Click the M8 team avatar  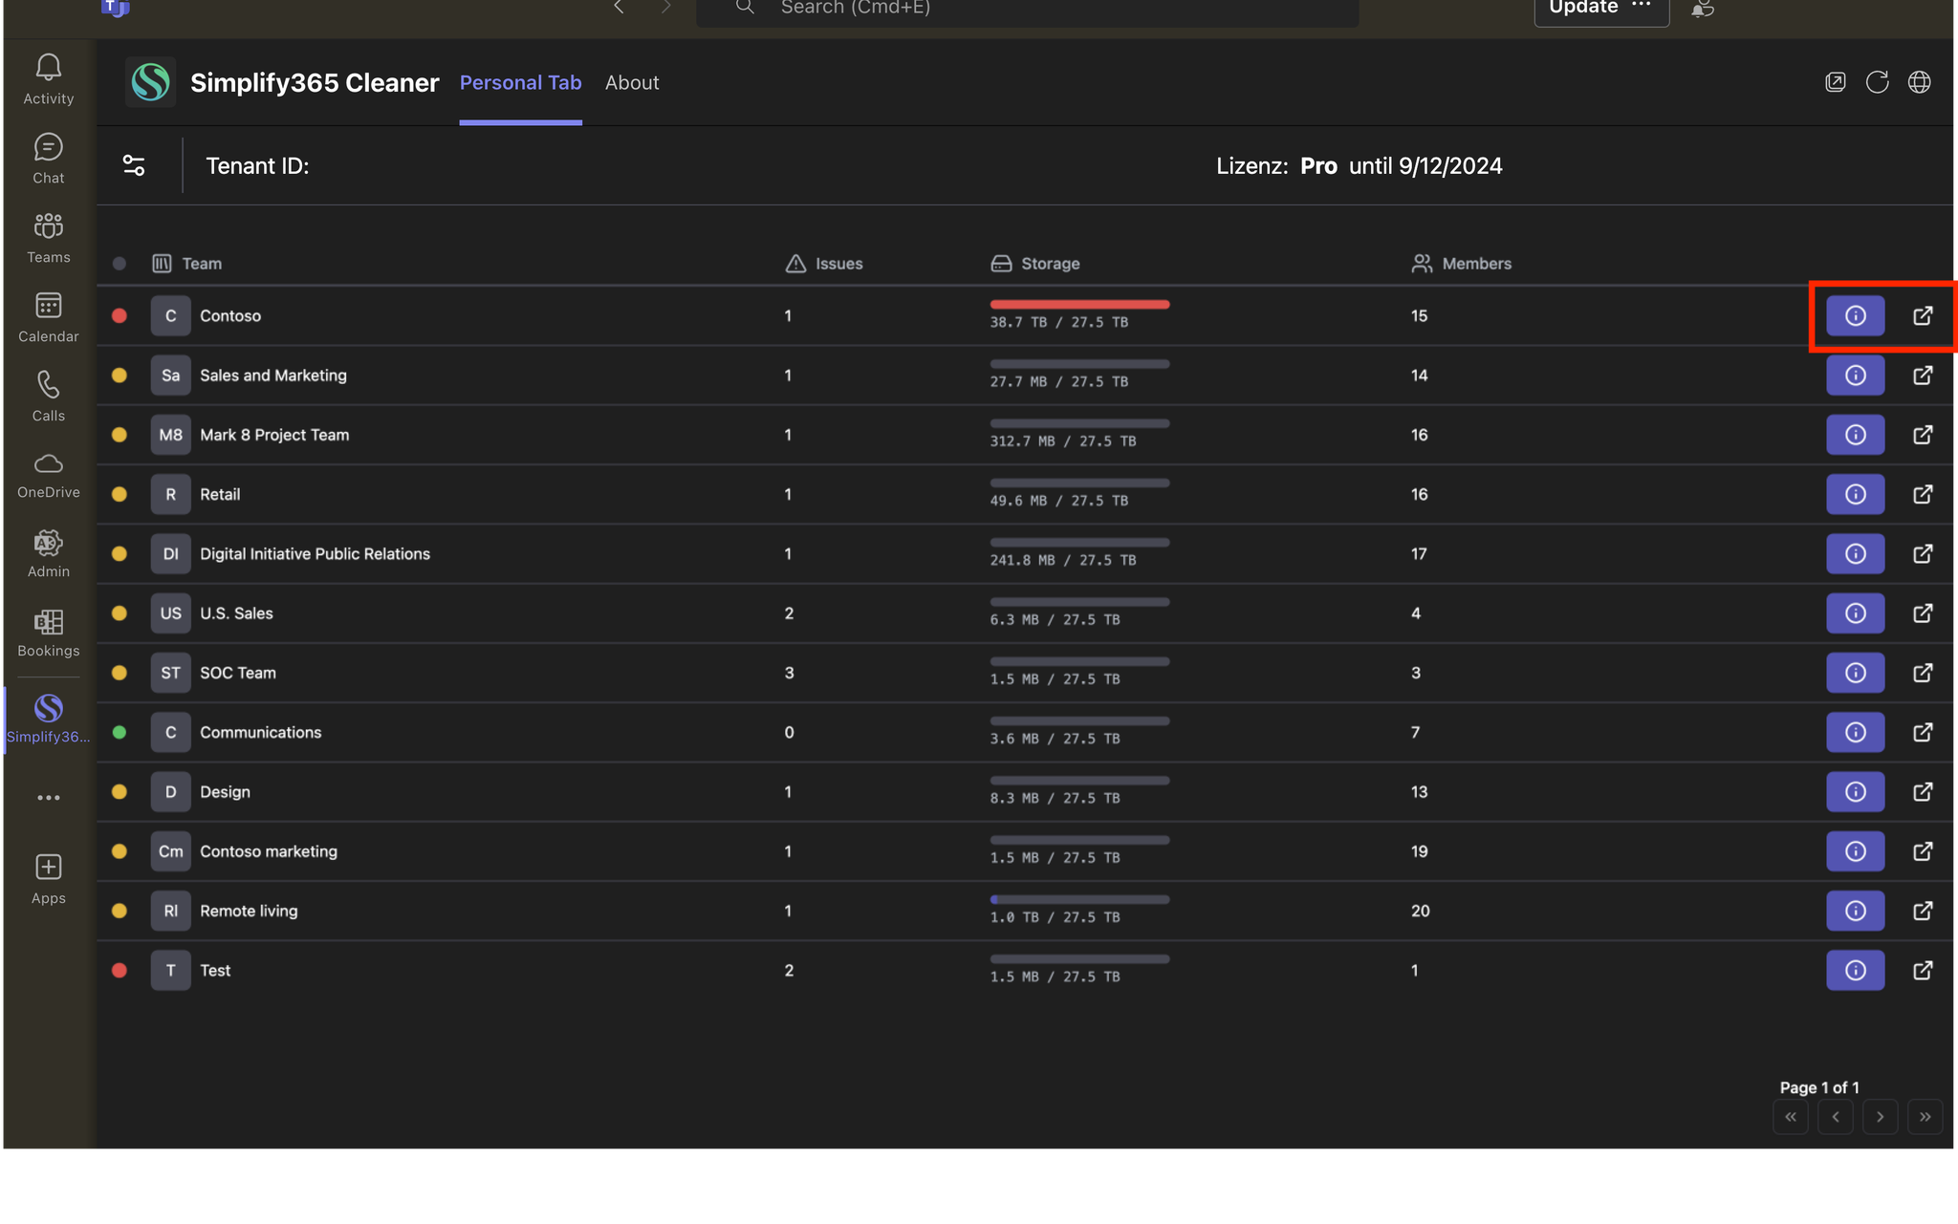coord(170,435)
